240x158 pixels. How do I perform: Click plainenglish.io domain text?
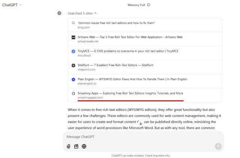click(x=87, y=83)
